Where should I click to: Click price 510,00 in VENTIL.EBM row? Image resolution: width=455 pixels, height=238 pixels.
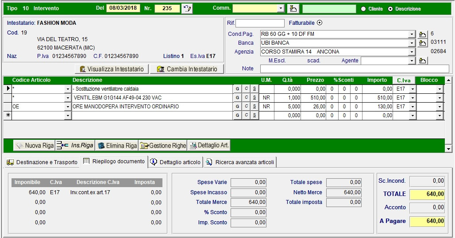313,98
